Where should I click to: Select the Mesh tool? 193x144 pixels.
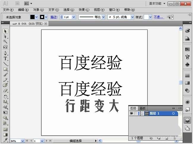[x=5, y=129]
